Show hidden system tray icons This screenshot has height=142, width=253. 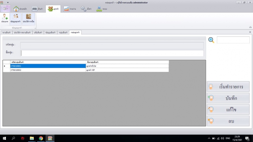209,138
